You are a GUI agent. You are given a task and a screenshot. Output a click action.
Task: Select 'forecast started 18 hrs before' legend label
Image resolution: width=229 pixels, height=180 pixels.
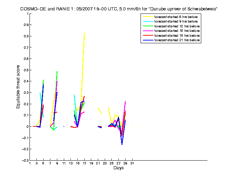coord(178,36)
